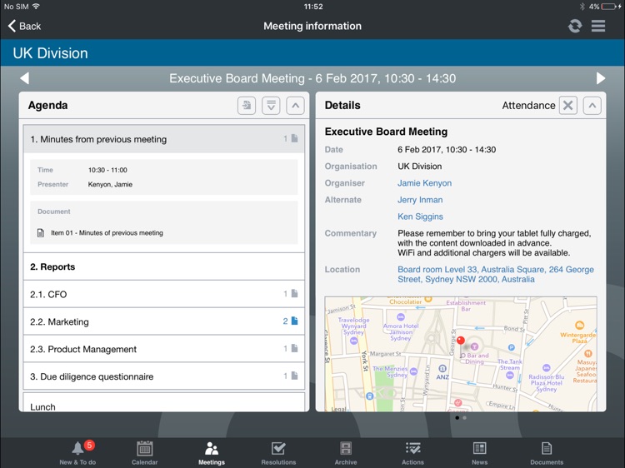The width and height of the screenshot is (625, 468).
Task: Open the Resolutions tab
Action: [278, 453]
